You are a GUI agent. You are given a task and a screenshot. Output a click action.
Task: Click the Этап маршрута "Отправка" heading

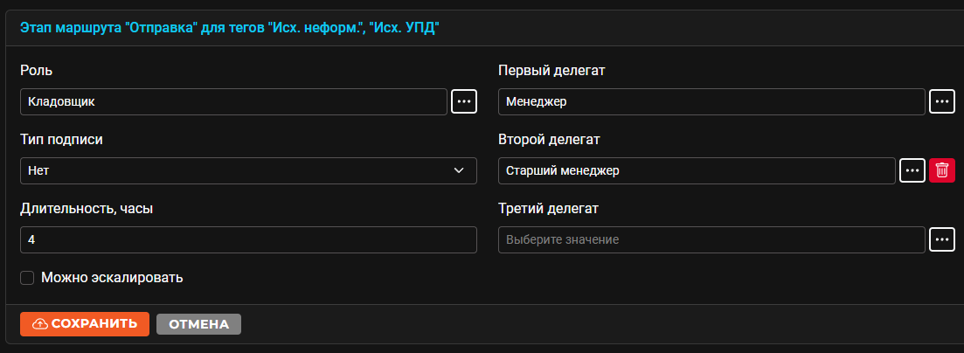pyautogui.click(x=230, y=28)
